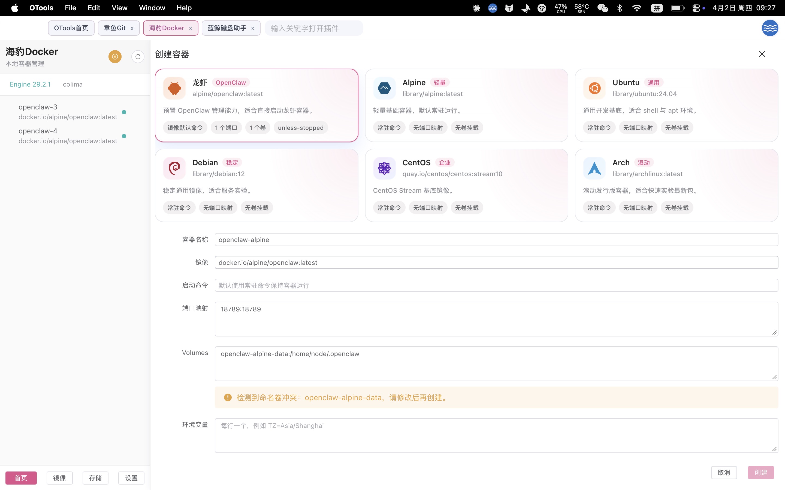Screen dimensions: 785x490
Task: Click the refresh containers icon
Action: point(138,57)
